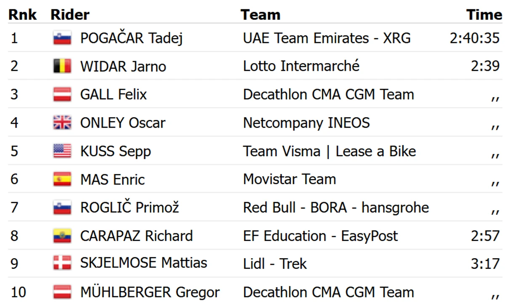Click the US flag beside Kuss
The width and height of the screenshot is (505, 302).
(x=62, y=151)
